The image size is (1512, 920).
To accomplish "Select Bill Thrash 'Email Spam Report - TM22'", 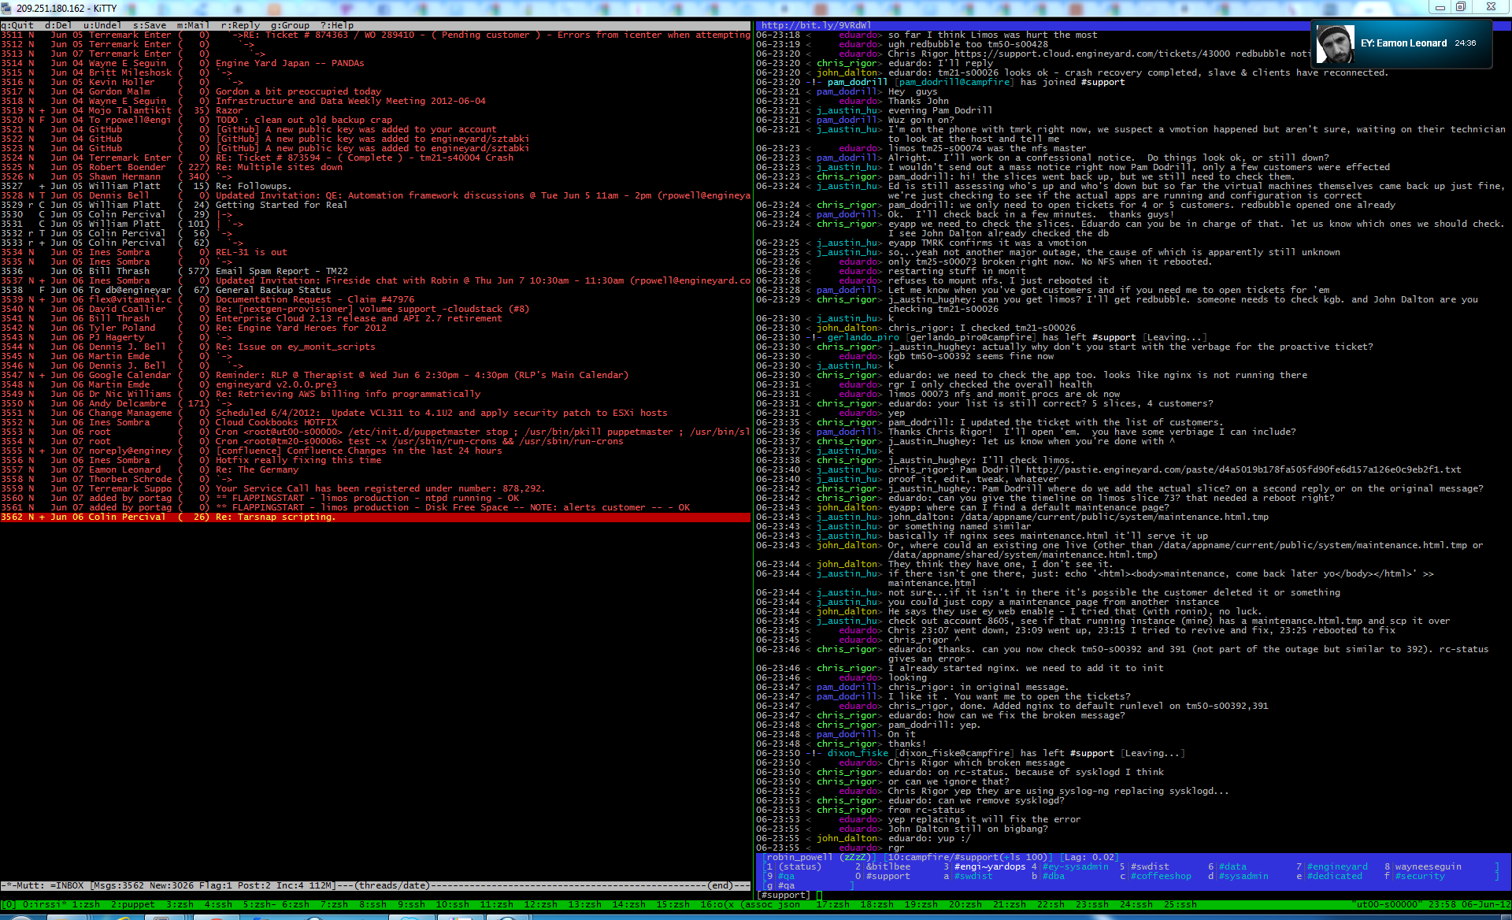I will click(x=375, y=271).
